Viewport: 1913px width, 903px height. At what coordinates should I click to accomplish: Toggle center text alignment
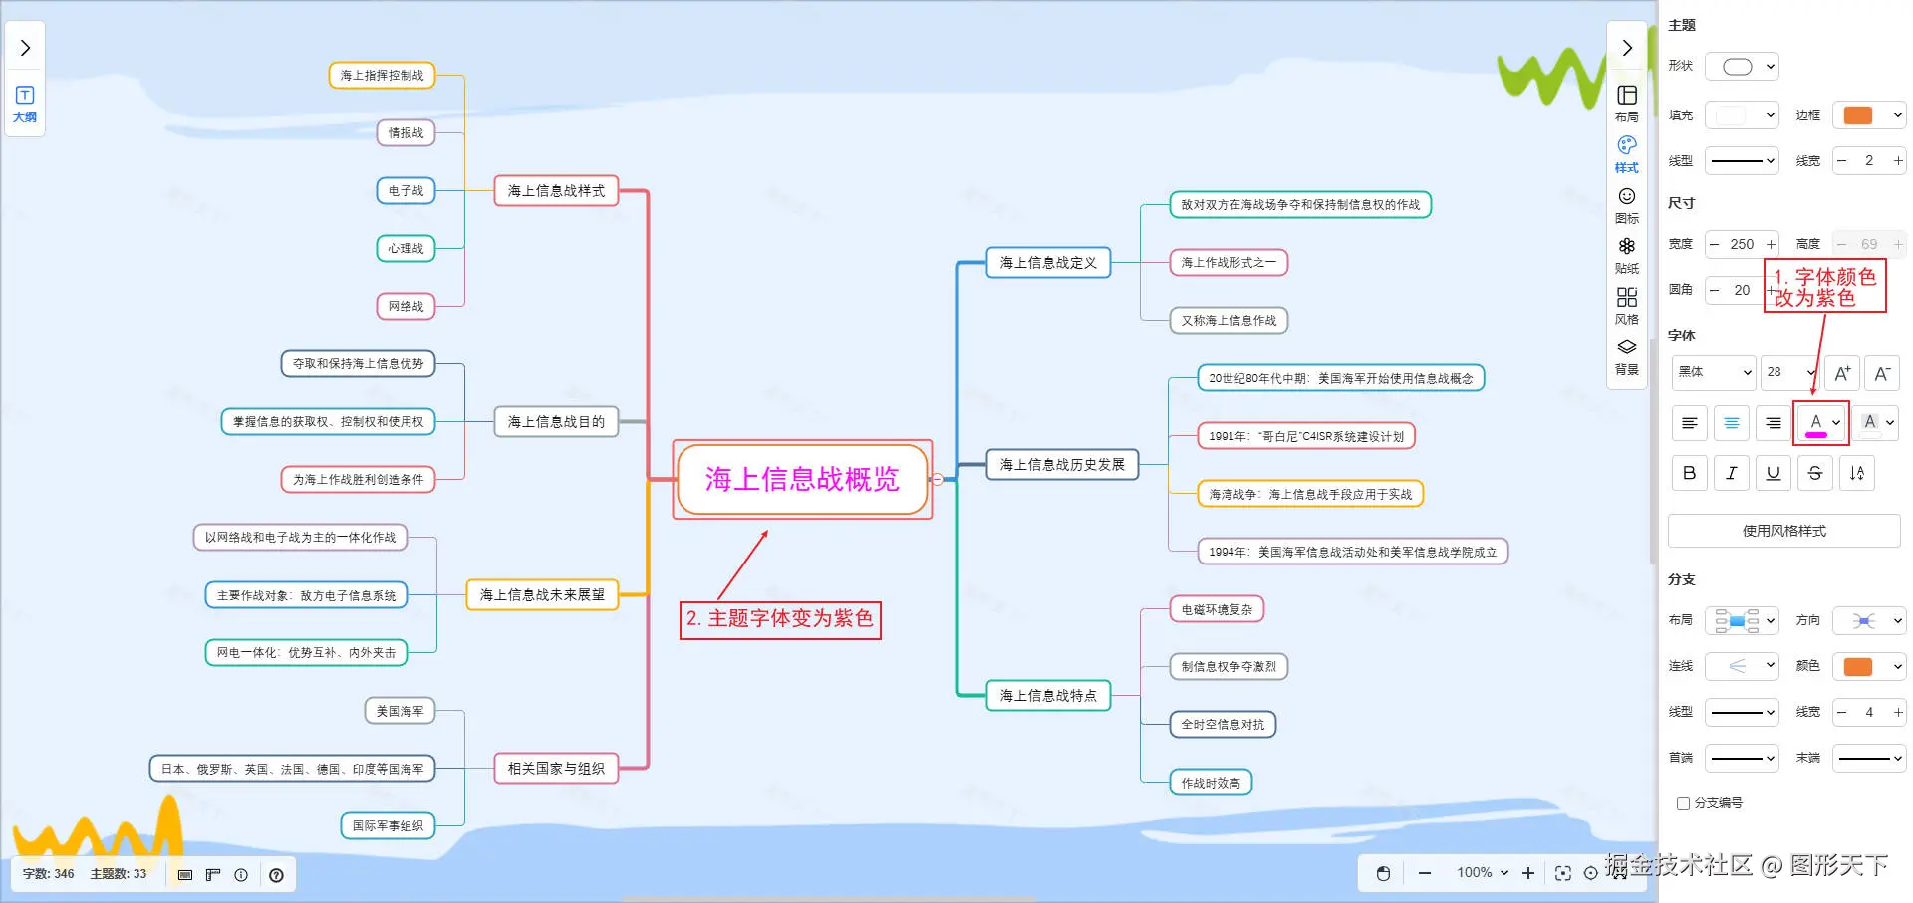coord(1732,423)
